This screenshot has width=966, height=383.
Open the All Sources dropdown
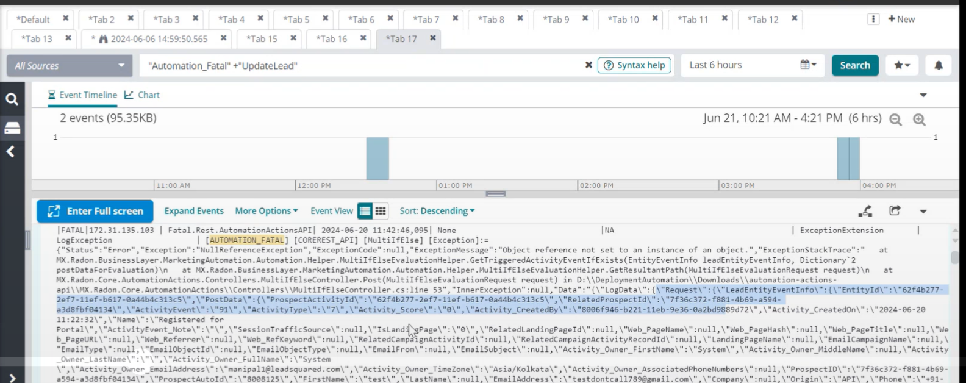point(69,66)
